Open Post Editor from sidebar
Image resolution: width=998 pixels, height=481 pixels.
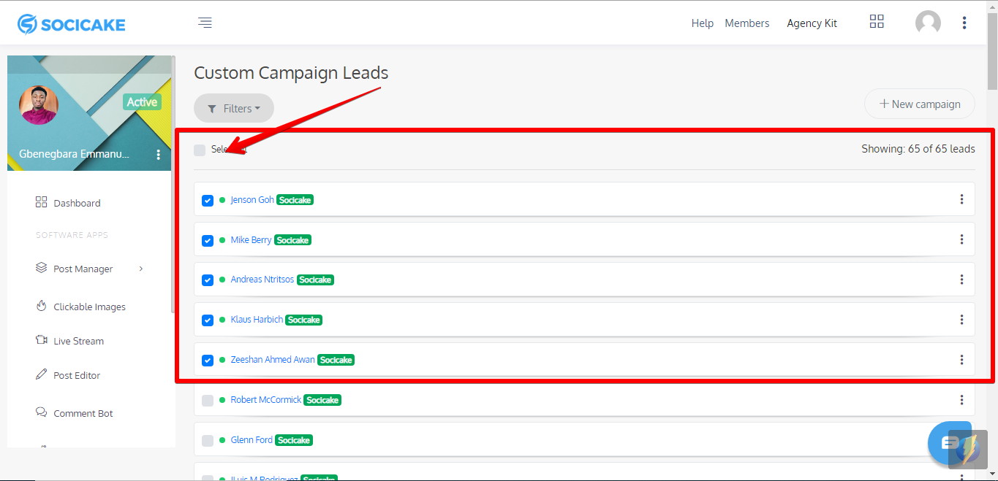[77, 375]
